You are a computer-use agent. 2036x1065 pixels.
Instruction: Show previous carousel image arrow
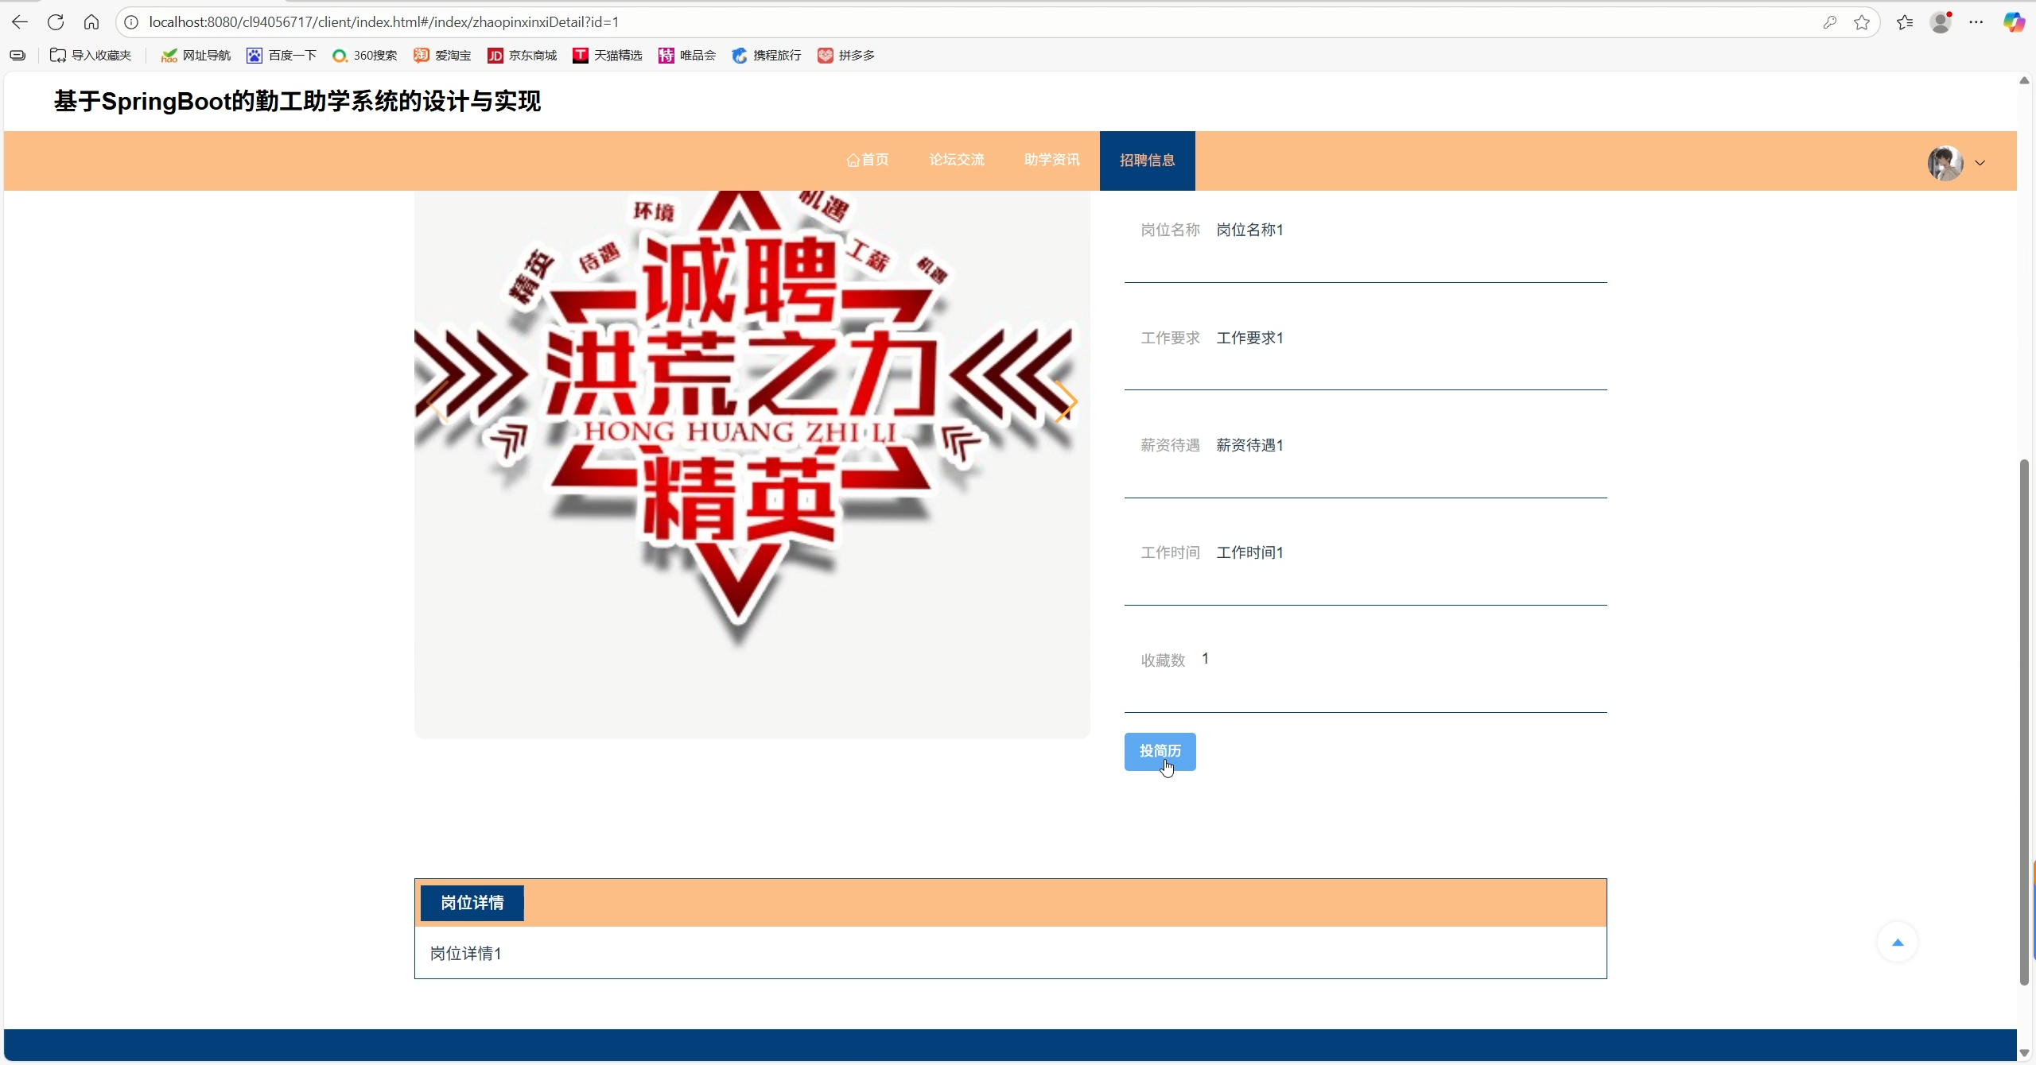(438, 401)
